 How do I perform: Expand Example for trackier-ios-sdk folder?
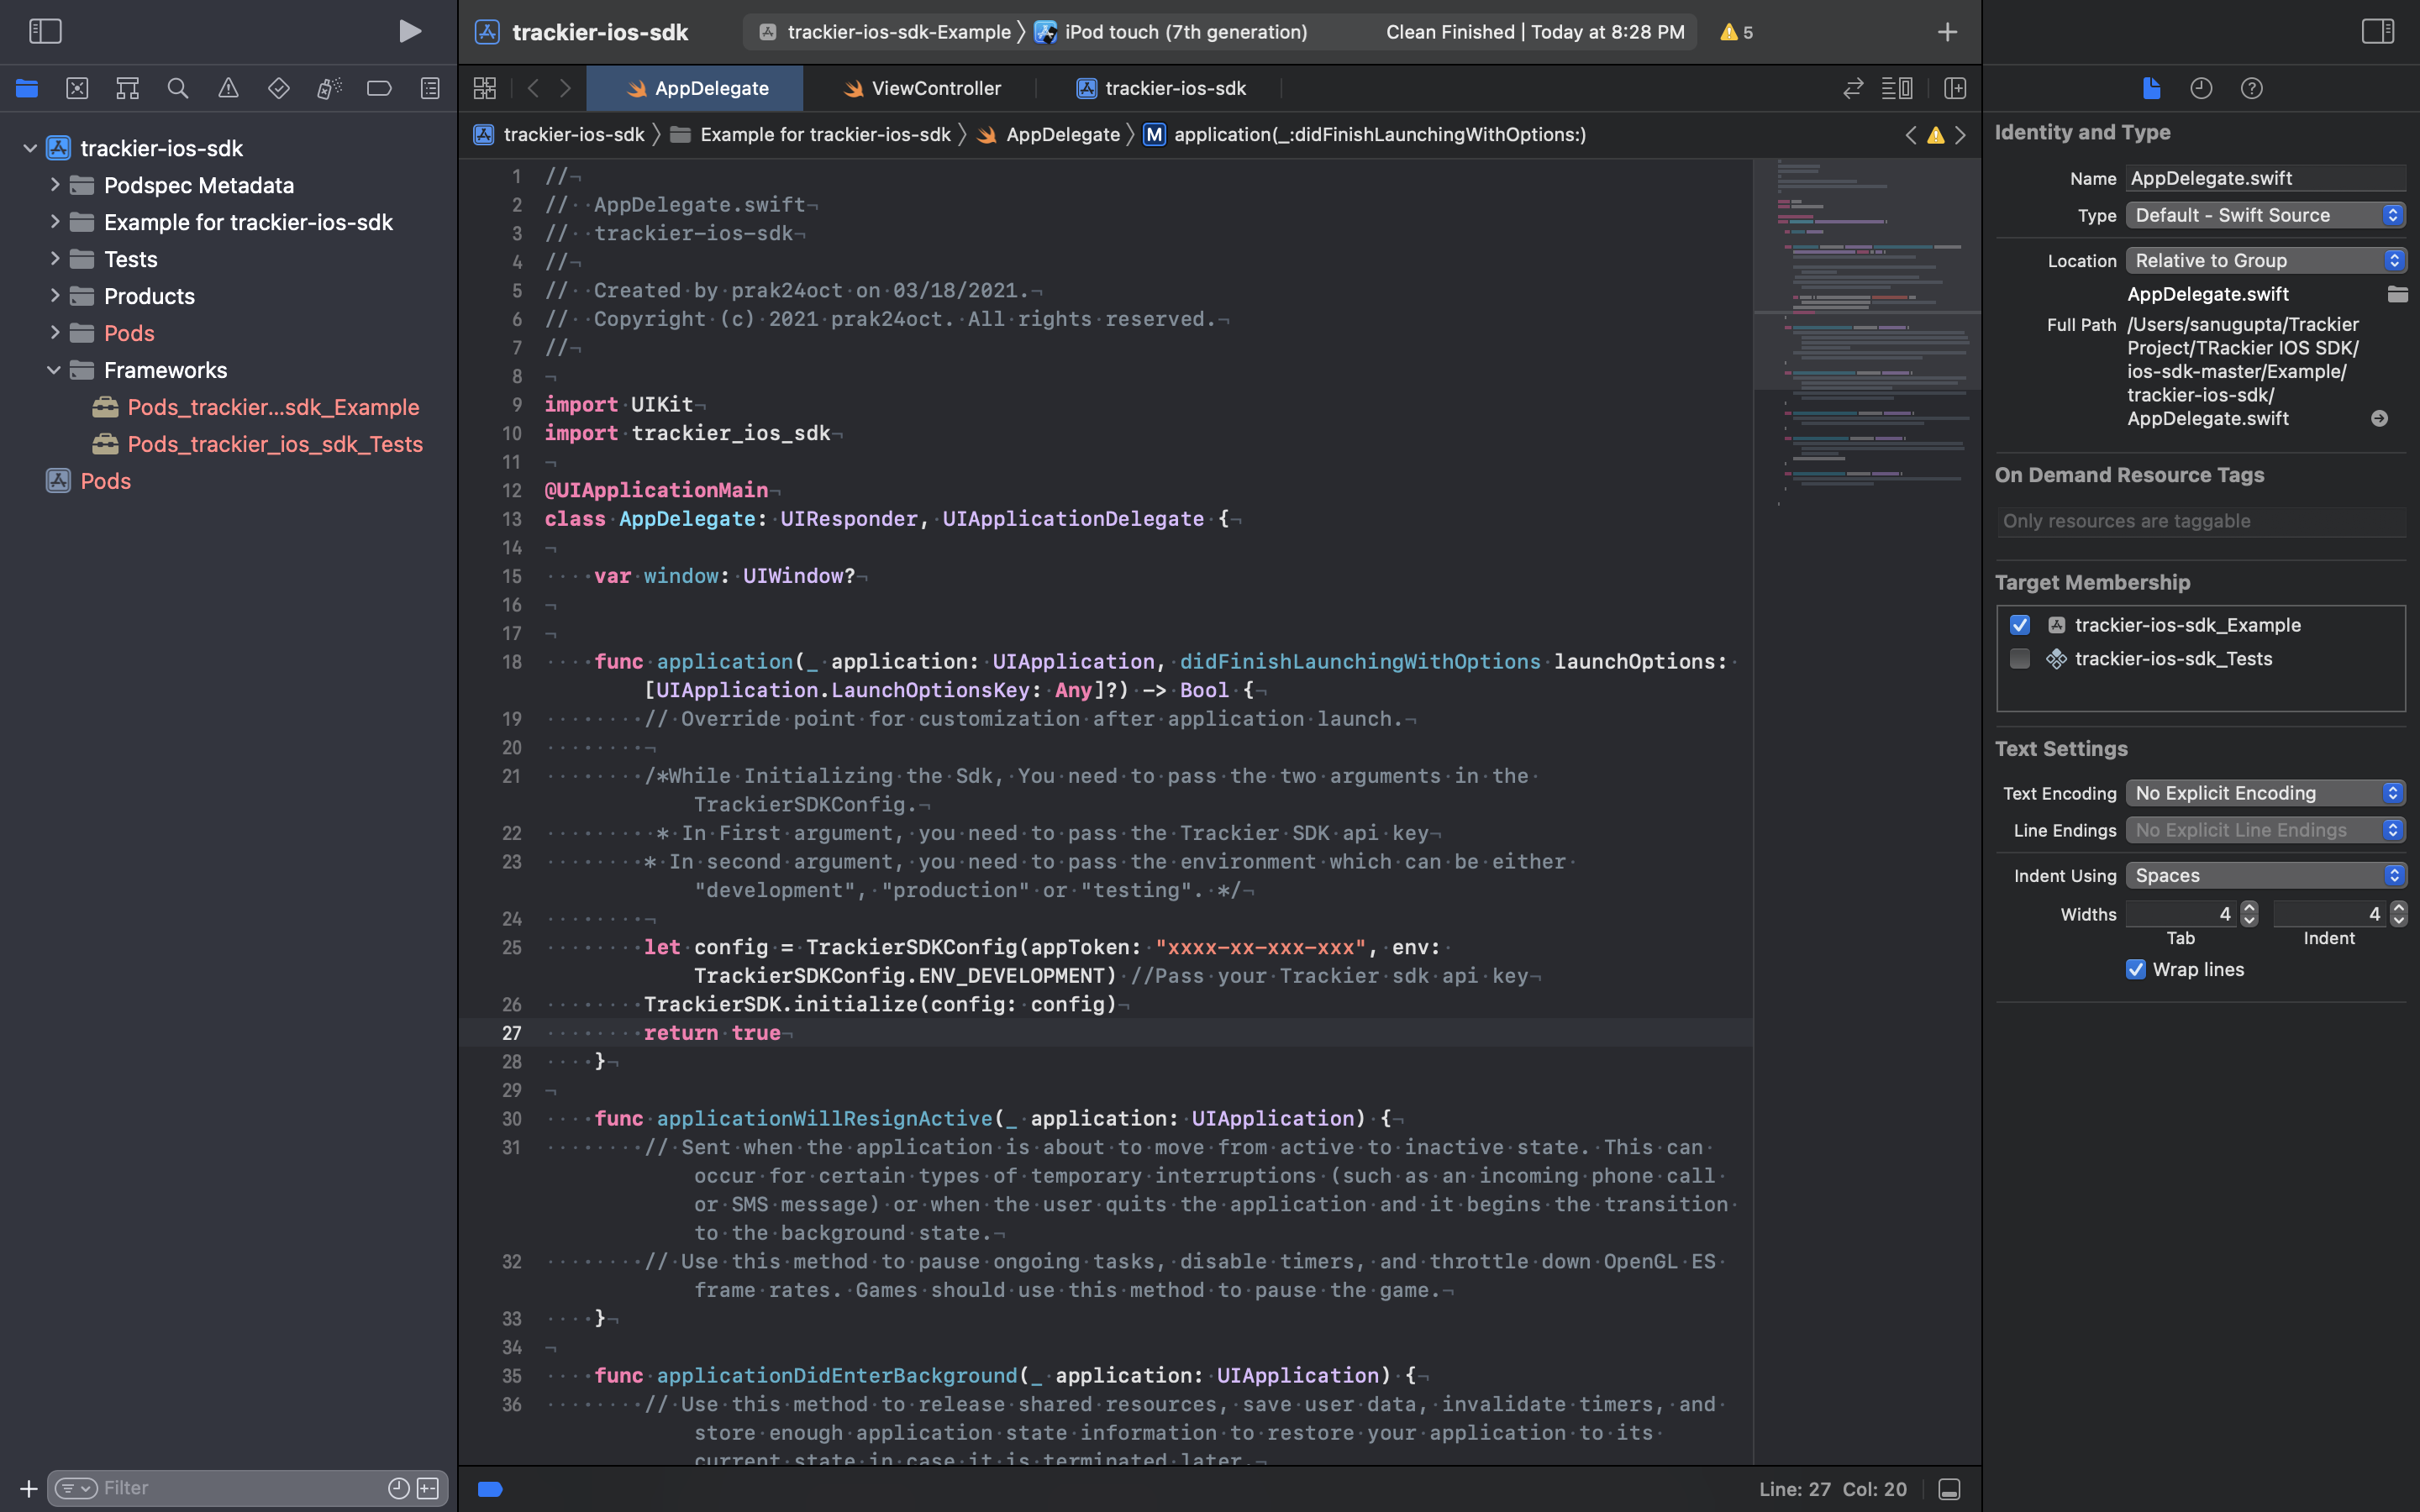tap(55, 221)
